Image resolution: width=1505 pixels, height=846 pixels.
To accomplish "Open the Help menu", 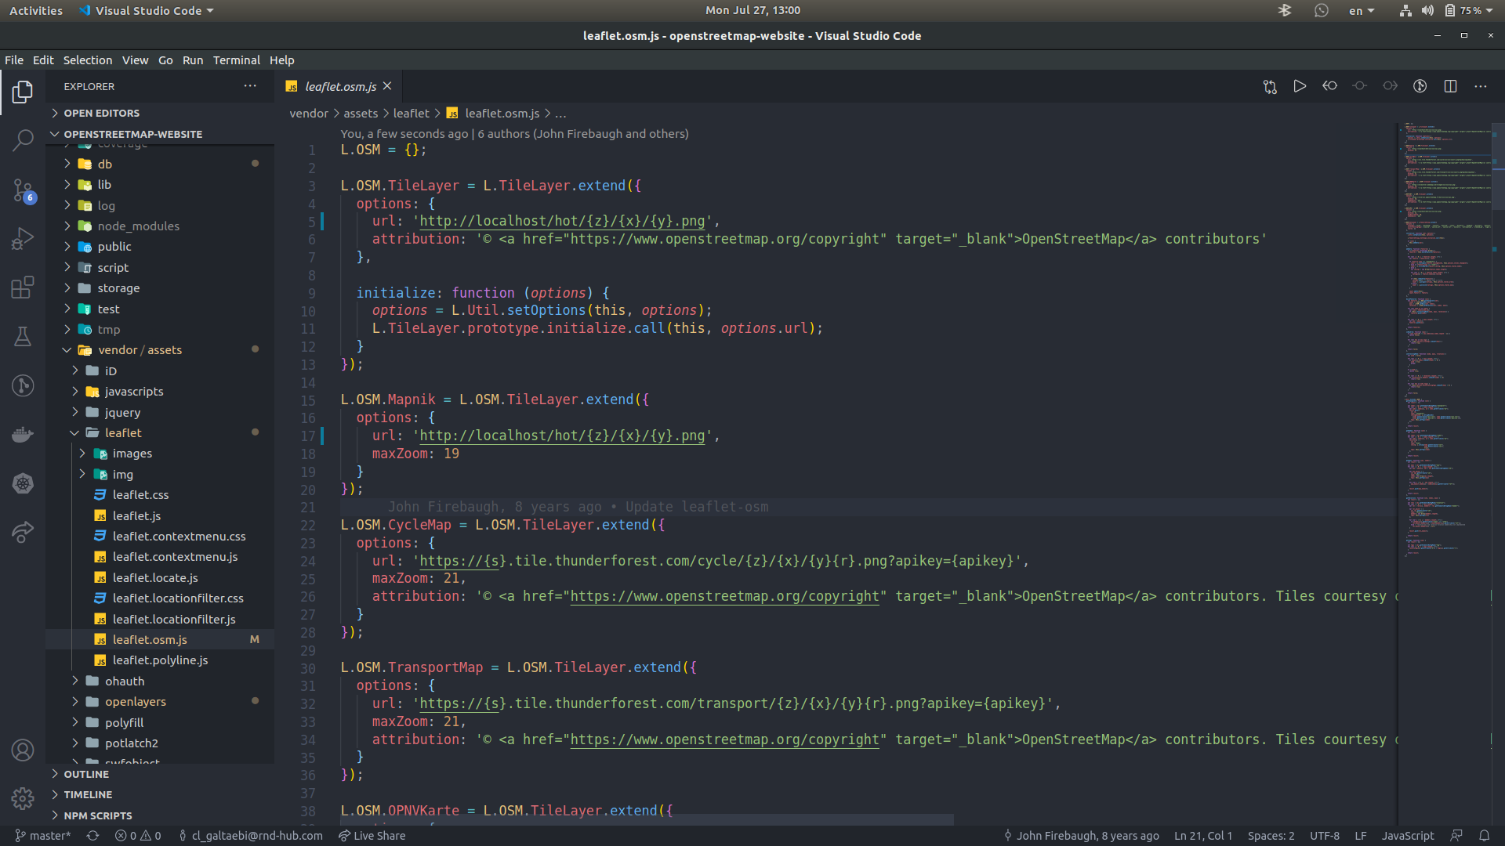I will click(x=282, y=60).
